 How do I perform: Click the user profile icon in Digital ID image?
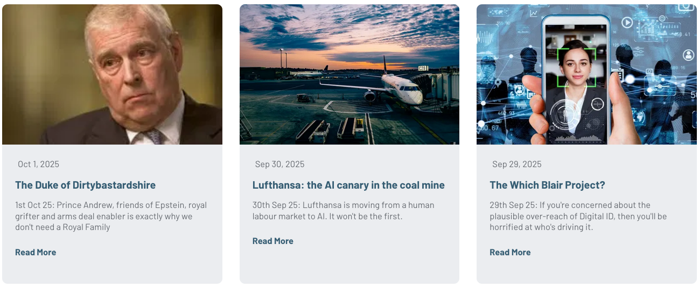click(x=688, y=55)
